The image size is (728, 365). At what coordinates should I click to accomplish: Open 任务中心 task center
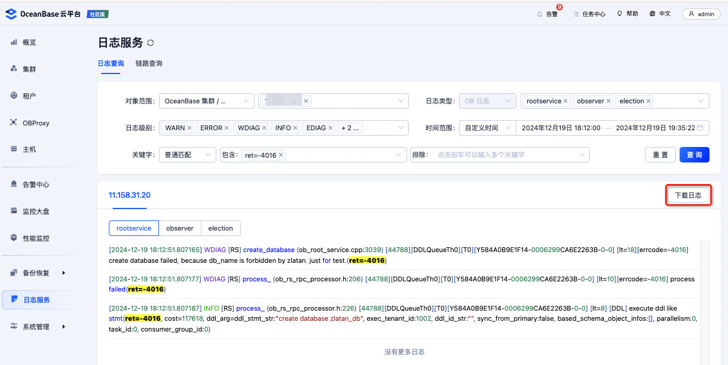coord(589,14)
